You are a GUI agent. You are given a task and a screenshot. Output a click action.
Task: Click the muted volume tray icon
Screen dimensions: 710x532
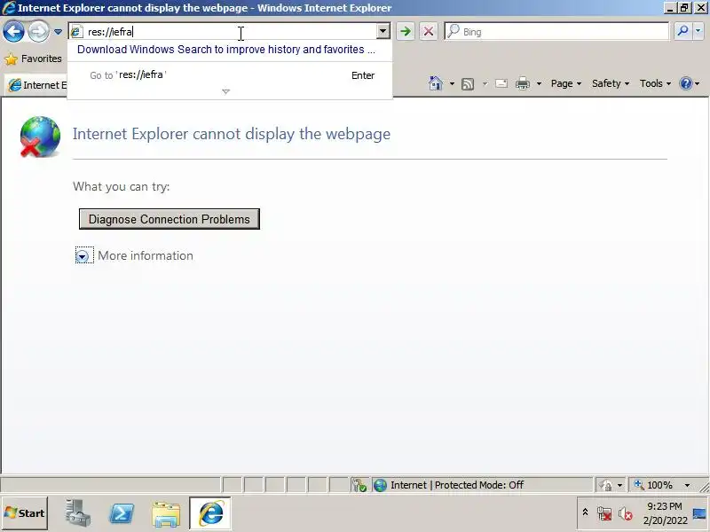click(x=626, y=514)
